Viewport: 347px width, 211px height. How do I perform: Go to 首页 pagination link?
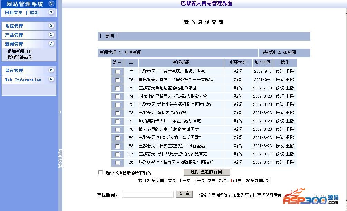(x=172, y=181)
